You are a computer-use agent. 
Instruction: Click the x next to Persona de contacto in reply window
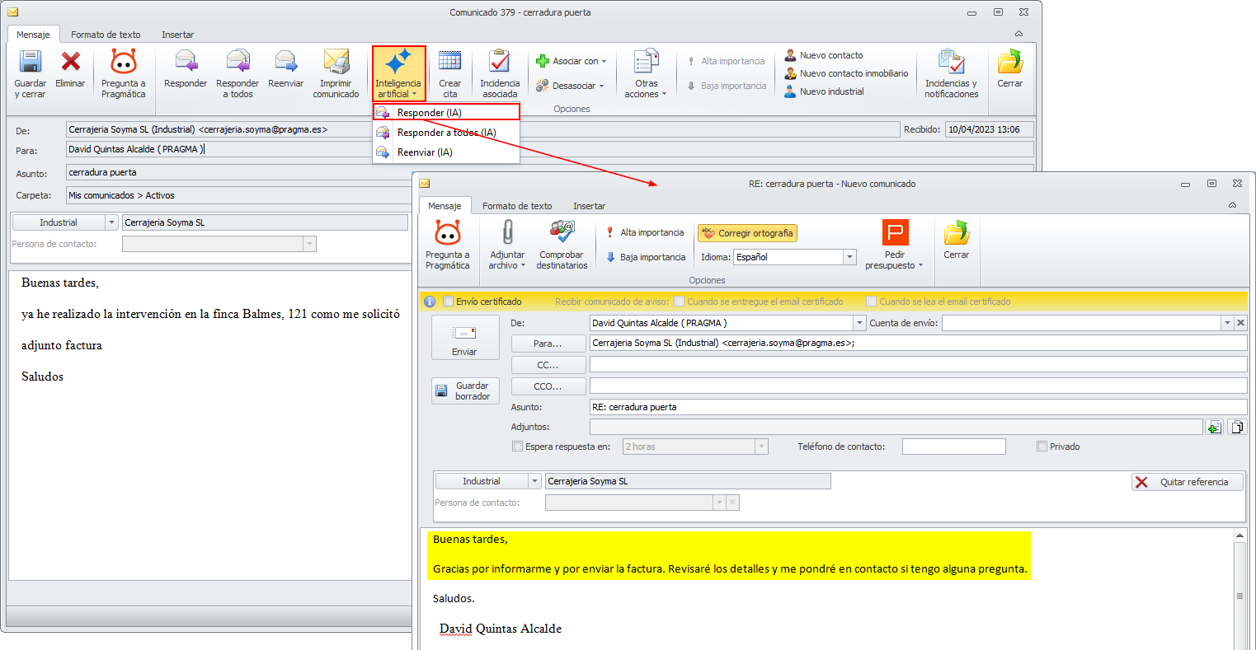point(733,503)
